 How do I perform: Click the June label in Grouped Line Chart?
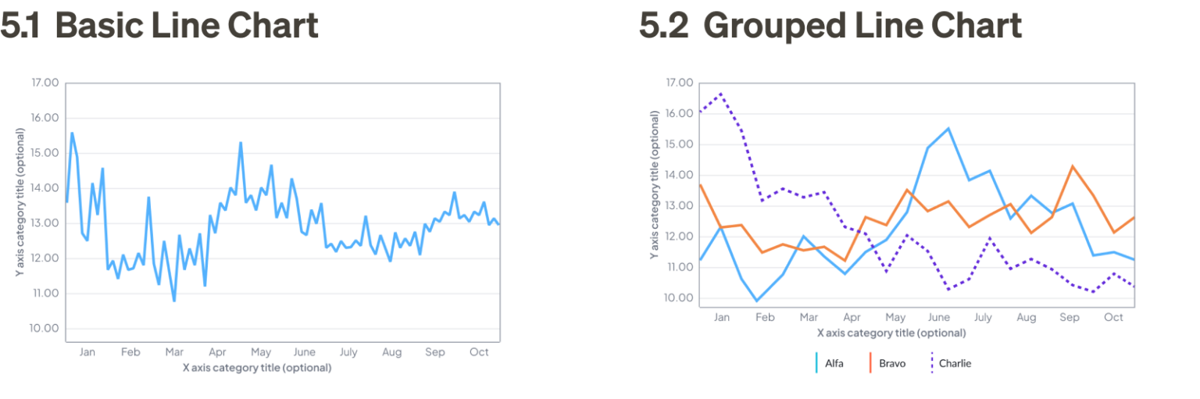(x=938, y=318)
